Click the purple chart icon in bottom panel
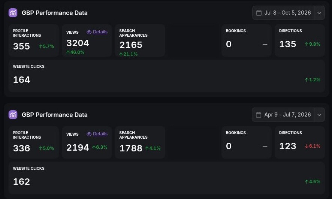The height and width of the screenshot is (199, 332). (x=13, y=115)
